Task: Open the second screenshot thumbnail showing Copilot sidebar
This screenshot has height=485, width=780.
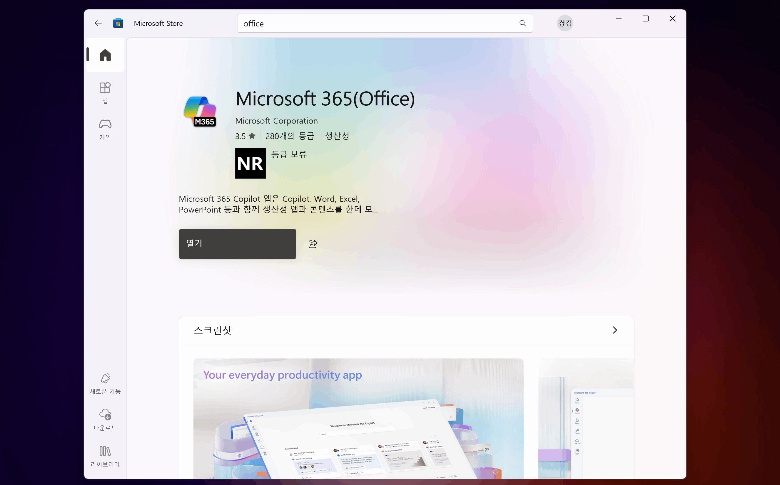Action: point(586,419)
